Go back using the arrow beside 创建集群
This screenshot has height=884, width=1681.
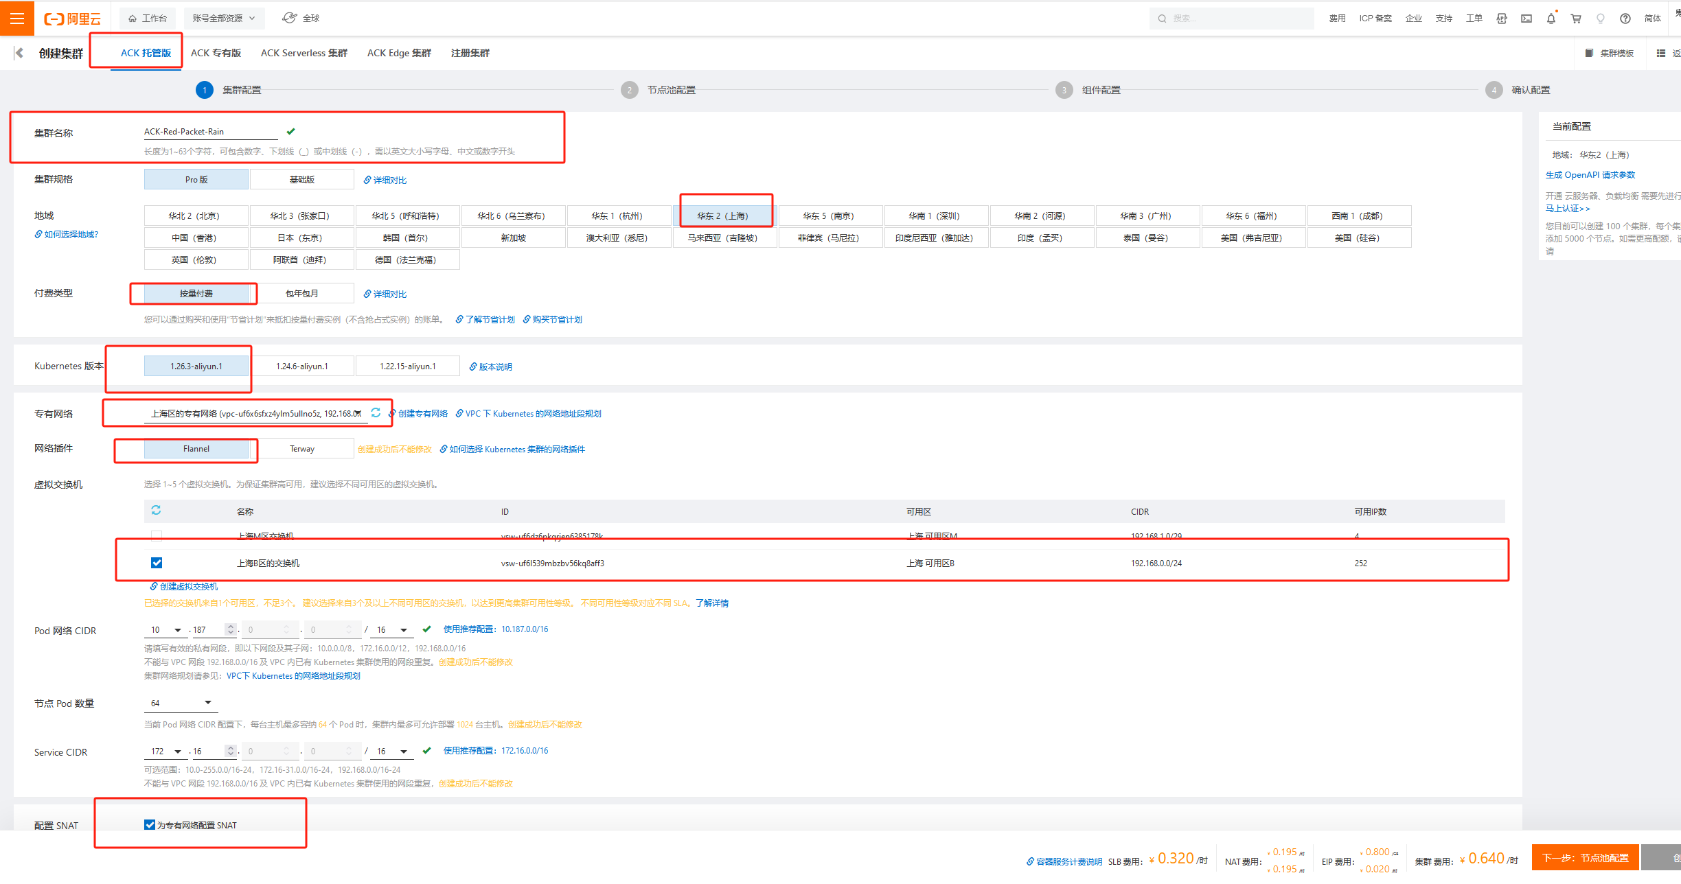point(19,53)
